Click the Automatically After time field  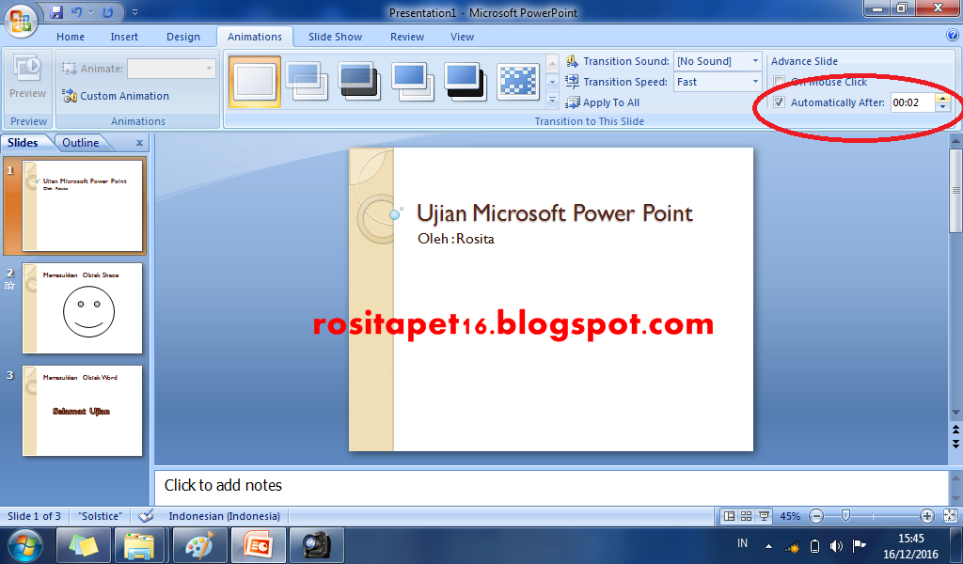[x=912, y=102]
